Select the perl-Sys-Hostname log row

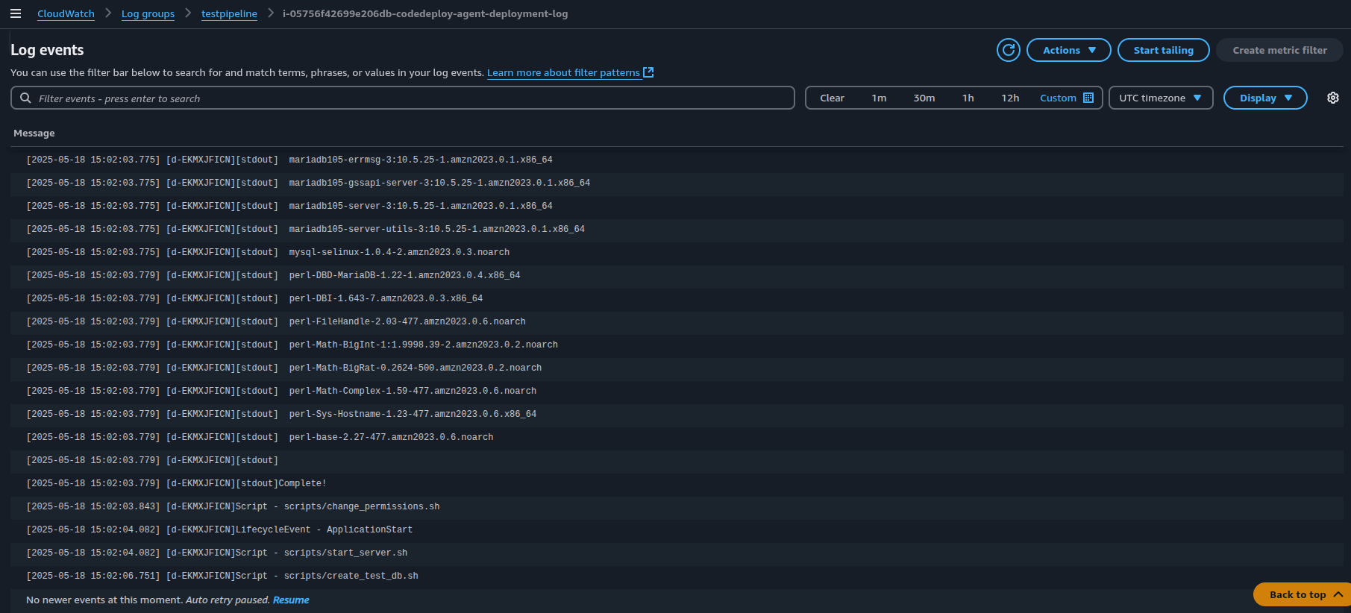[677, 414]
